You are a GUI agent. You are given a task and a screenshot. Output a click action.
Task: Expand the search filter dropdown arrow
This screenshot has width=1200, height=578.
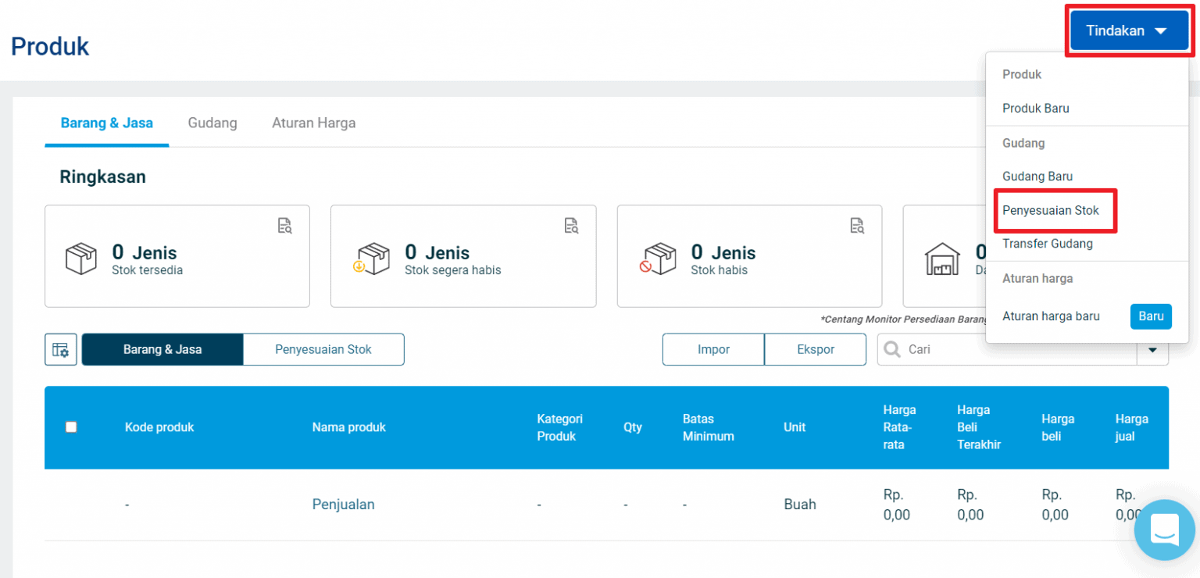pyautogui.click(x=1152, y=350)
